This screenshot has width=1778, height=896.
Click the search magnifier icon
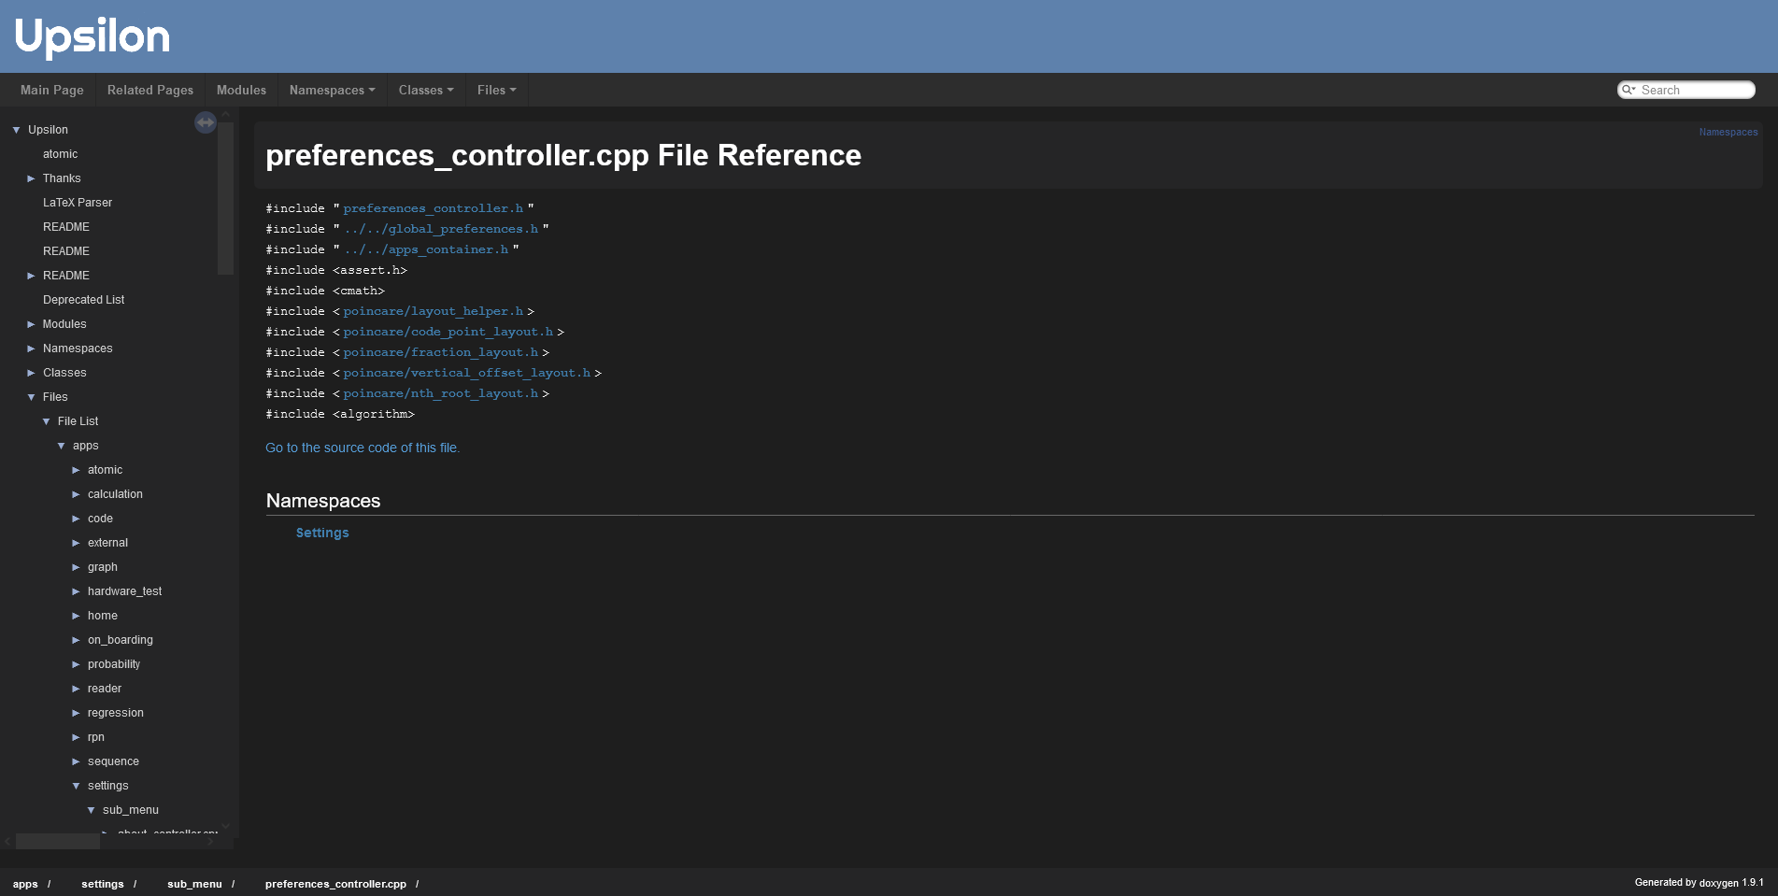(1629, 90)
